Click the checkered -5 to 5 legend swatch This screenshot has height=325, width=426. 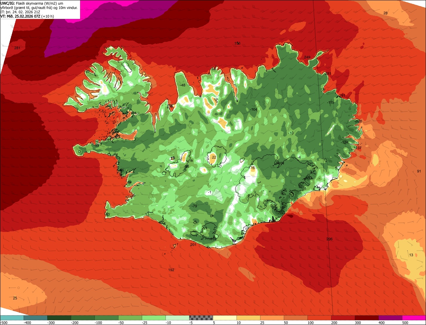click(x=201, y=318)
